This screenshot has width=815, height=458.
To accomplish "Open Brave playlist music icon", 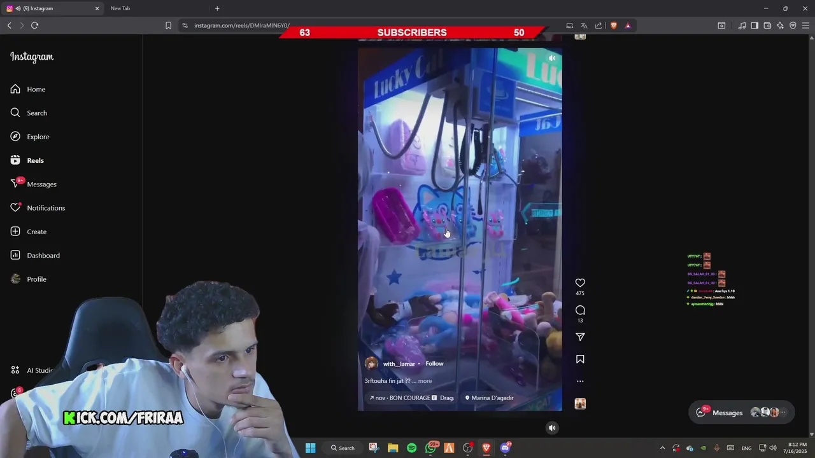I will (x=742, y=25).
